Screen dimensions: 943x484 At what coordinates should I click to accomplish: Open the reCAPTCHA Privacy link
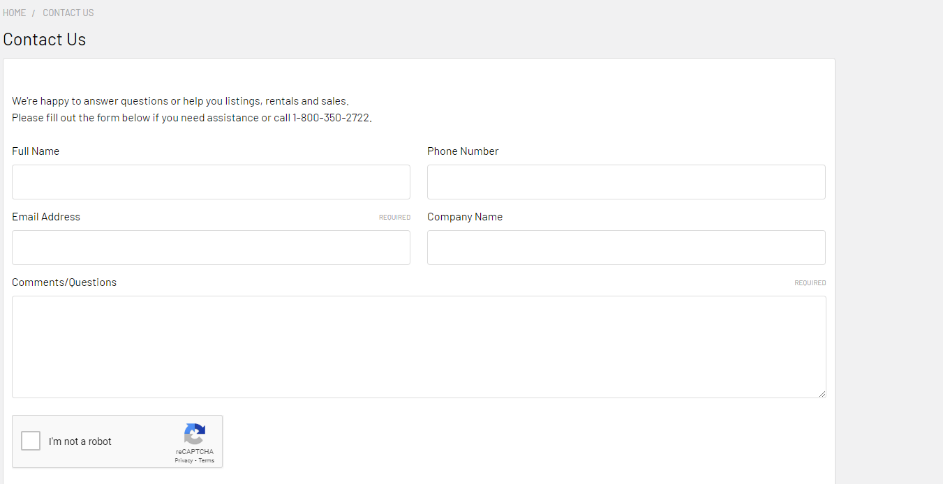click(184, 460)
